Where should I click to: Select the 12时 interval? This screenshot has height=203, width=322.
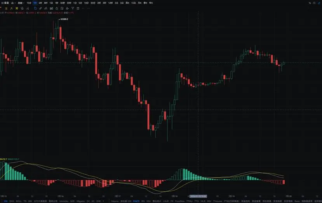[110, 3]
